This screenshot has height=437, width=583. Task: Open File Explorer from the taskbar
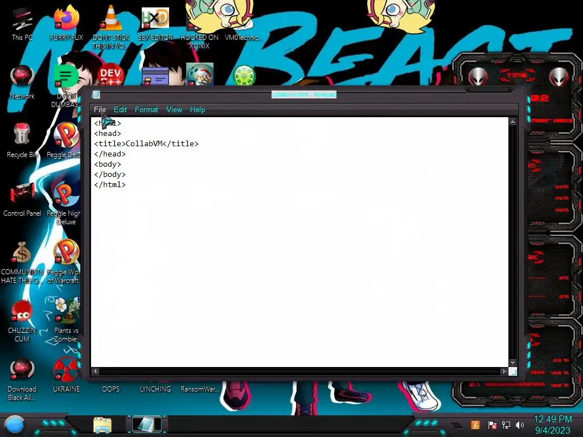click(102, 425)
